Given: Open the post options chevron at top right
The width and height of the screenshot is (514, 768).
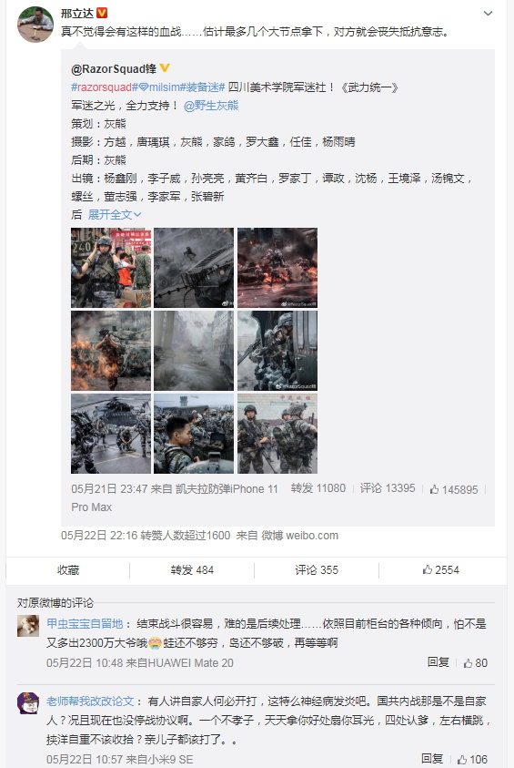Looking at the screenshot, I should click(488, 14).
